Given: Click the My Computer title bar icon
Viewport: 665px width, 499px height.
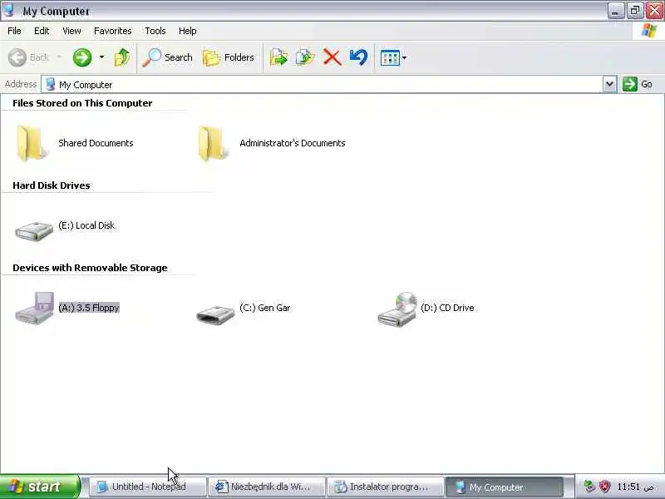Looking at the screenshot, I should pyautogui.click(x=8, y=10).
